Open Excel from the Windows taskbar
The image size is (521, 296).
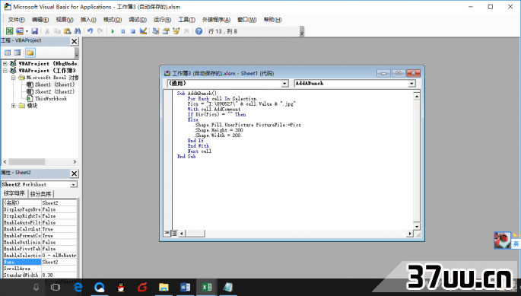click(x=207, y=287)
